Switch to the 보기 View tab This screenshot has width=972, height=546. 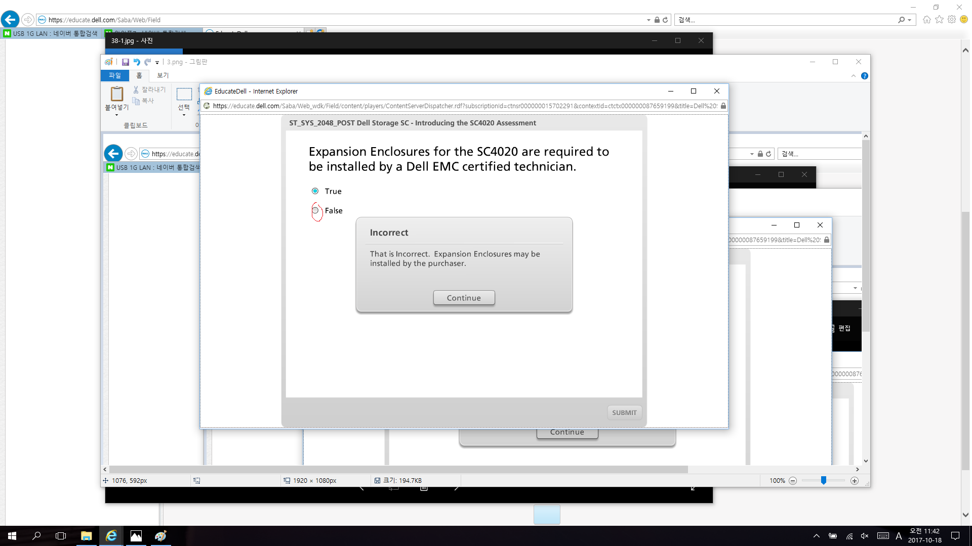163,75
